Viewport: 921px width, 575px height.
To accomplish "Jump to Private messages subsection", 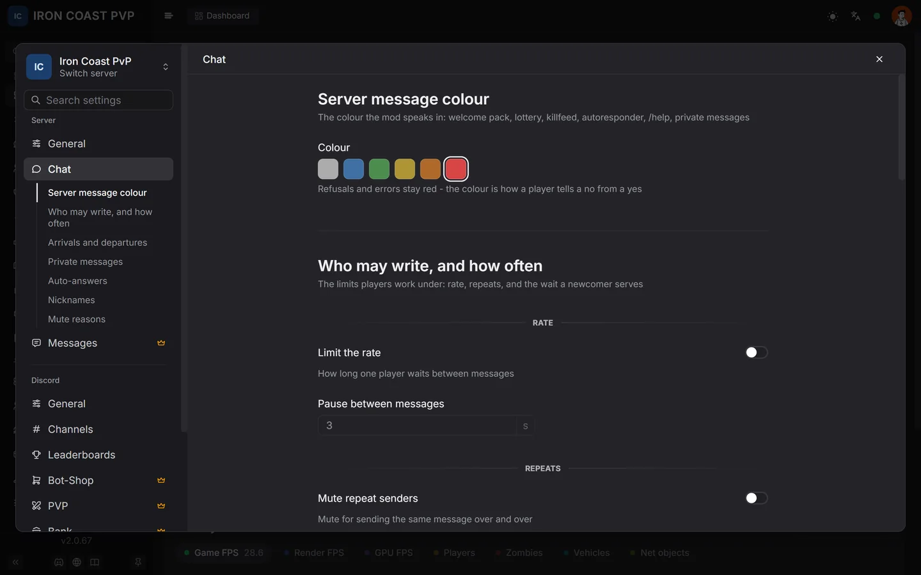I will tap(85, 262).
